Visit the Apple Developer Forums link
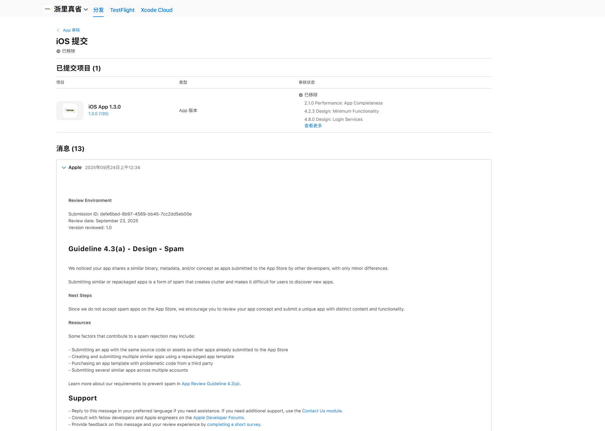Screen dimensions: 605x431 [x=218, y=418]
